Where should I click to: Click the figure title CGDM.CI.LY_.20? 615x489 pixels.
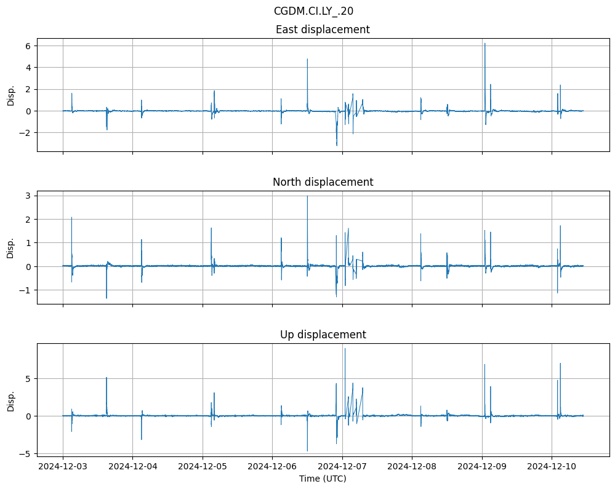pyautogui.click(x=313, y=11)
